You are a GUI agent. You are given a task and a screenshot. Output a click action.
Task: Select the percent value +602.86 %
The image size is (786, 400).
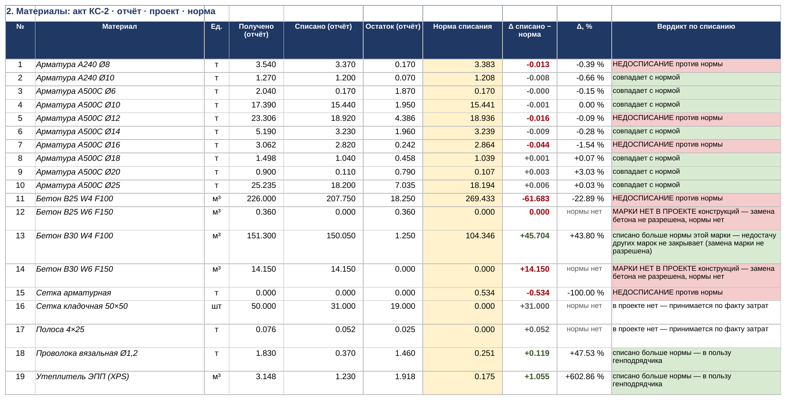(585, 383)
